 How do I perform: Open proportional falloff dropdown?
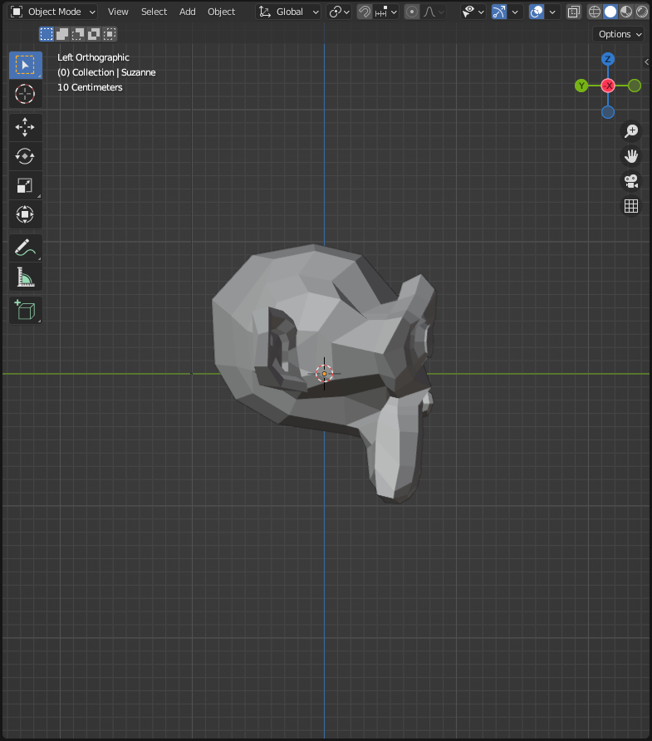(x=434, y=12)
